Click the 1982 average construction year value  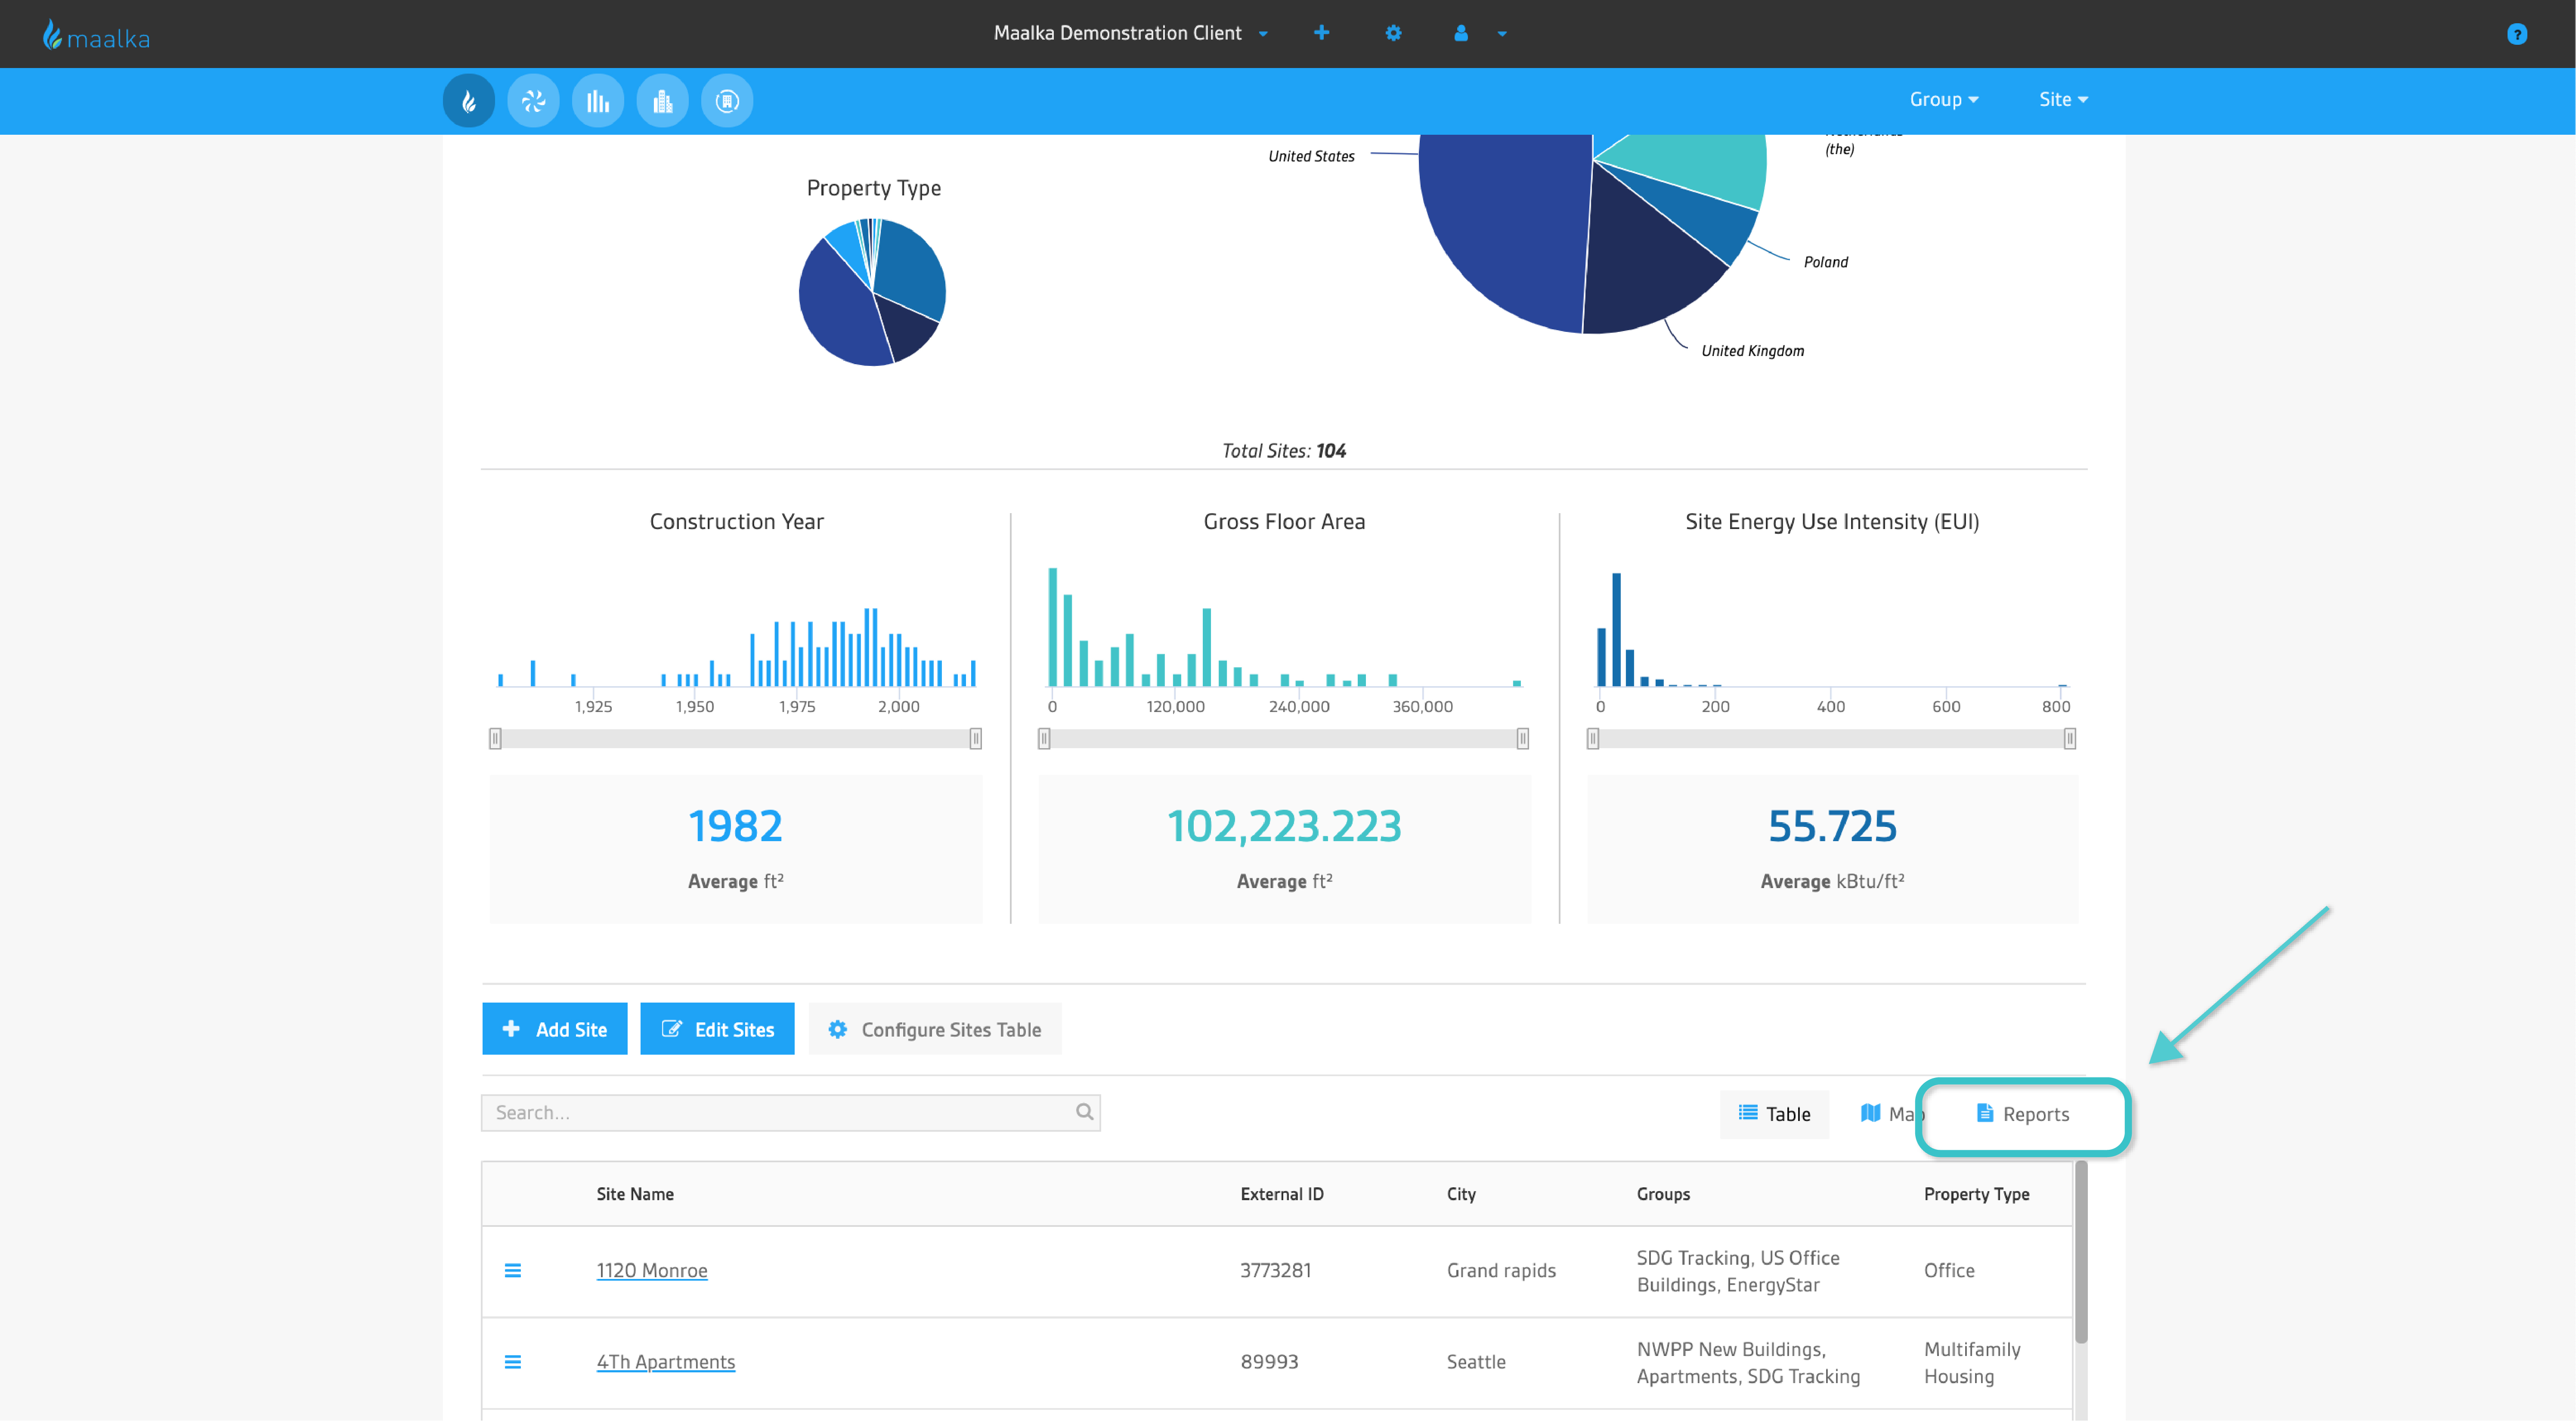point(735,826)
